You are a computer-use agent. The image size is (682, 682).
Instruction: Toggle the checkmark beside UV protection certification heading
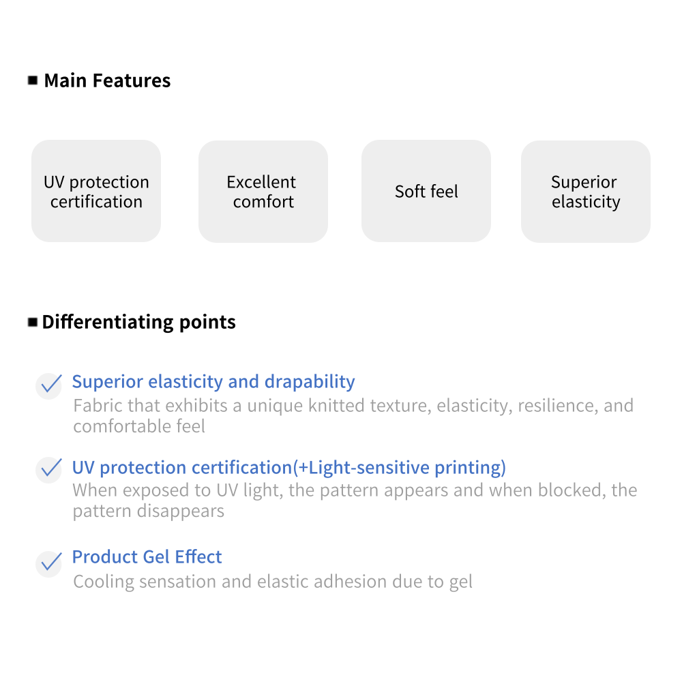click(x=49, y=469)
